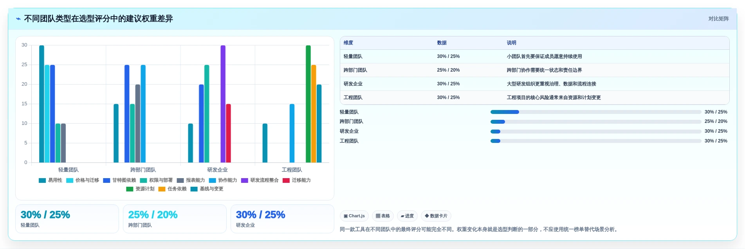The width and height of the screenshot is (745, 249).
Task: Click the lightning icon beside the panel title
Action: coord(18,19)
